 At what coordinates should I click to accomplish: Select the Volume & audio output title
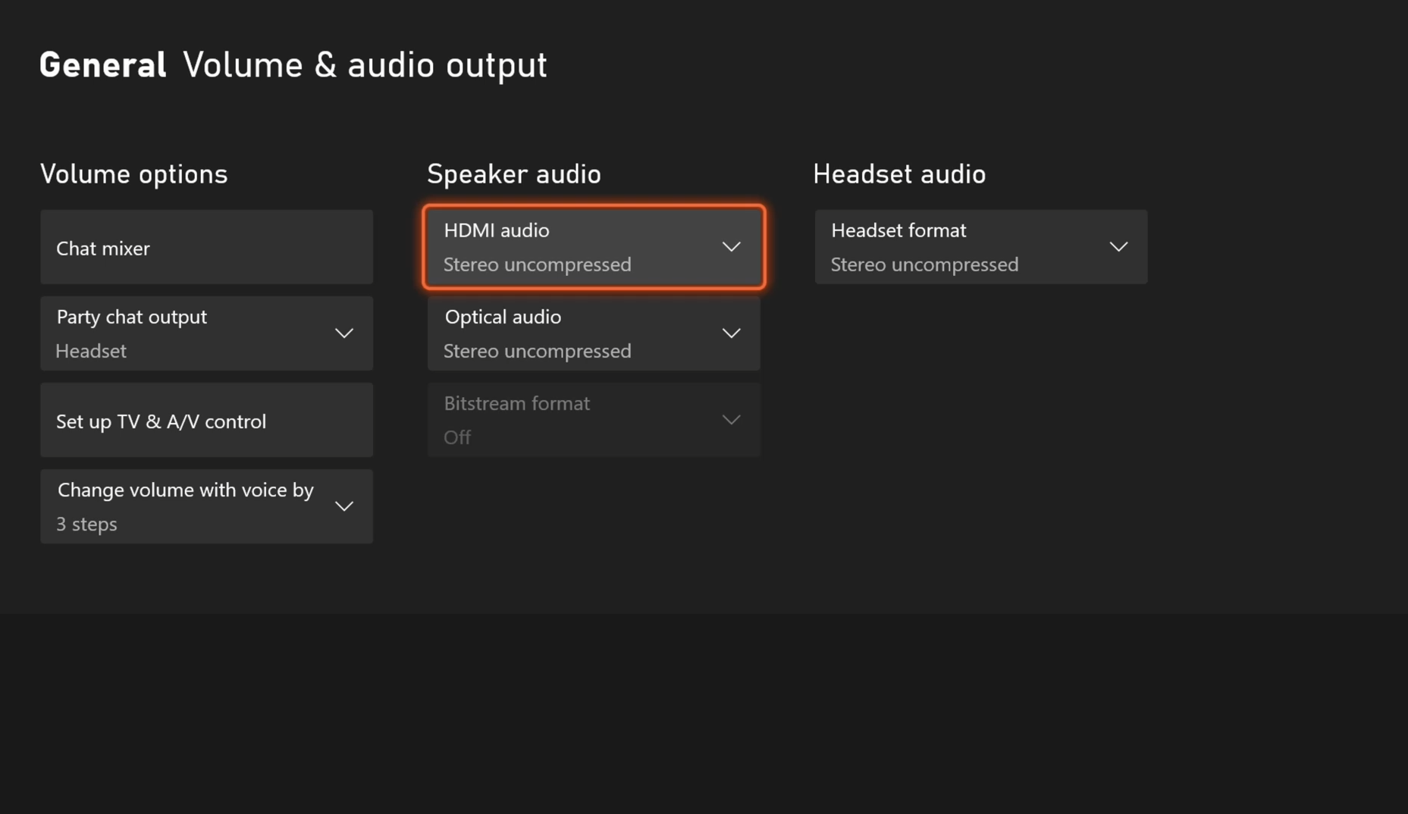366,64
